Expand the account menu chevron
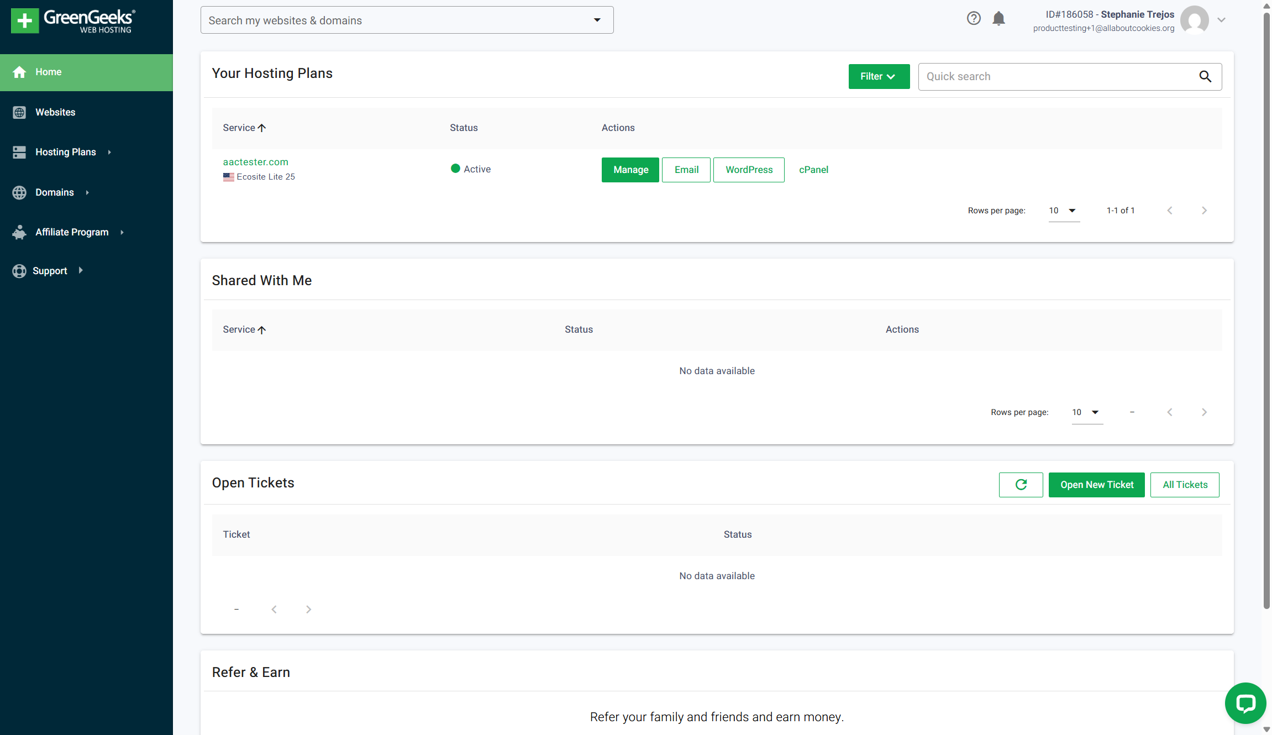This screenshot has width=1272, height=735. [1222, 20]
